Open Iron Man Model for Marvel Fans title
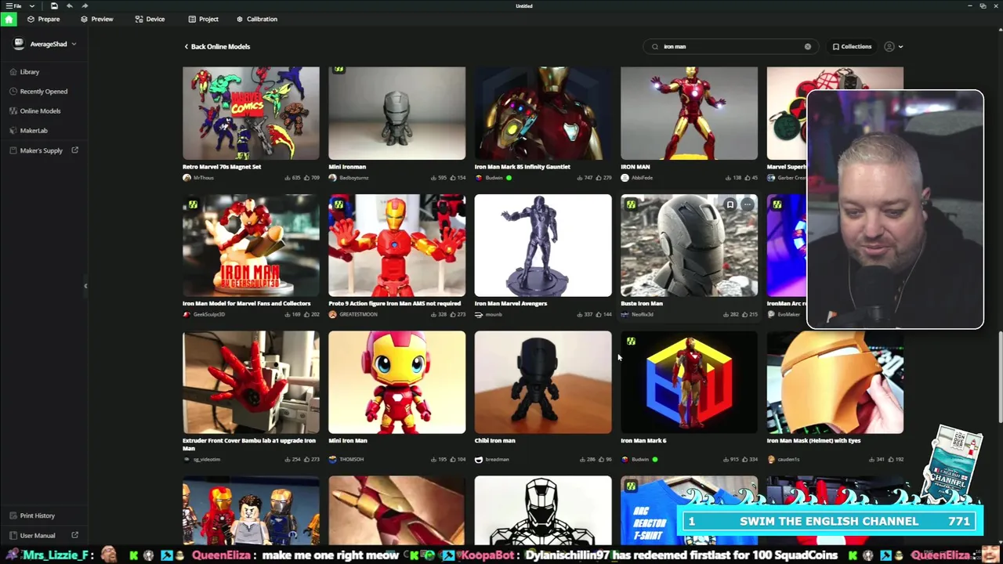The width and height of the screenshot is (1003, 564). (x=246, y=303)
